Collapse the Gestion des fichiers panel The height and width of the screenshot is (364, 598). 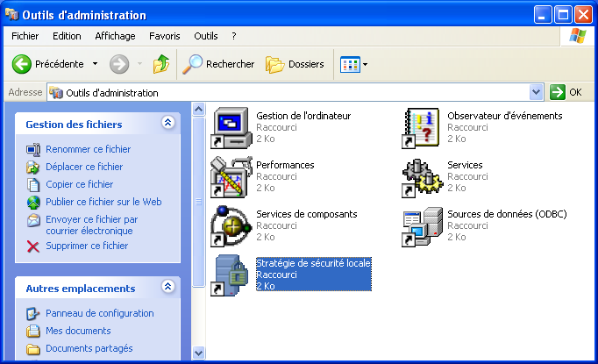coord(167,124)
